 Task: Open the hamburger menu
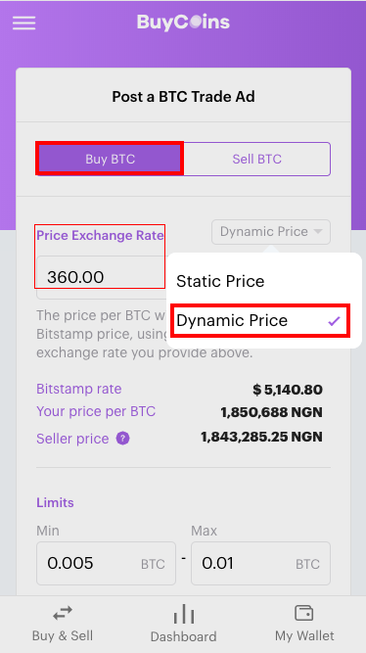(23, 23)
